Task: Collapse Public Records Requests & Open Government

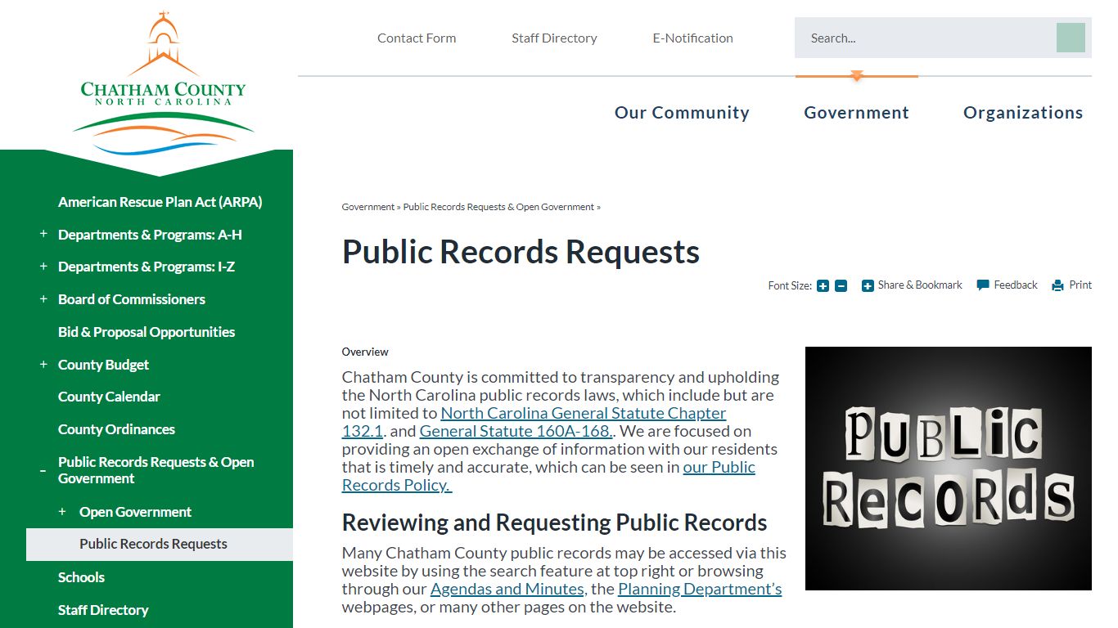Action: coord(43,470)
